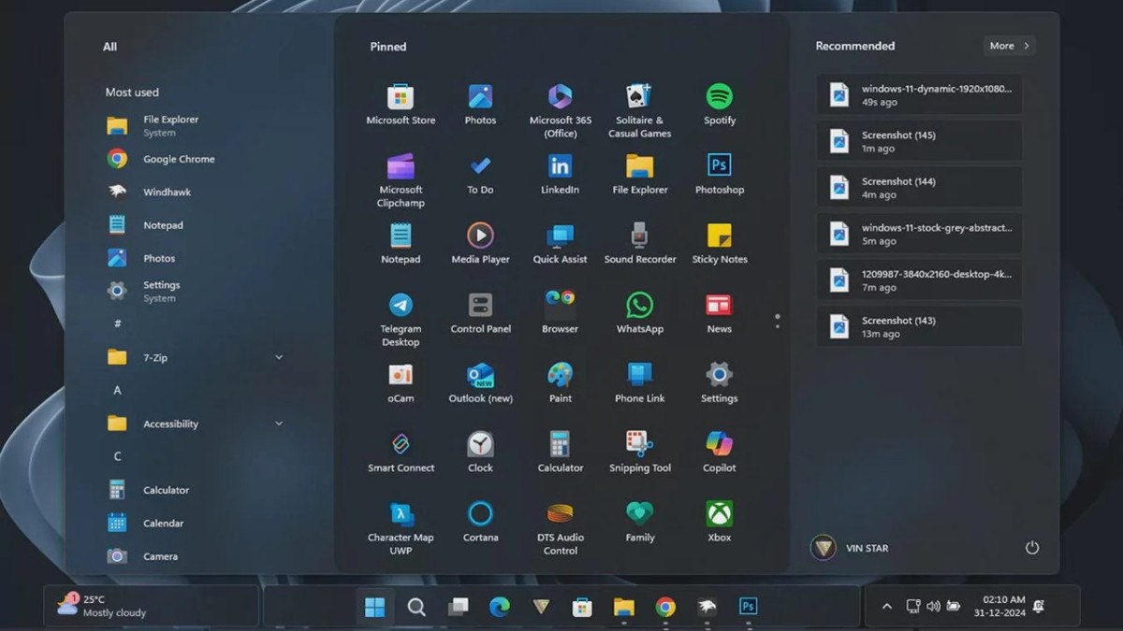Click the Start button on the taskbar
Image resolution: width=1123 pixels, height=631 pixels.
374,606
